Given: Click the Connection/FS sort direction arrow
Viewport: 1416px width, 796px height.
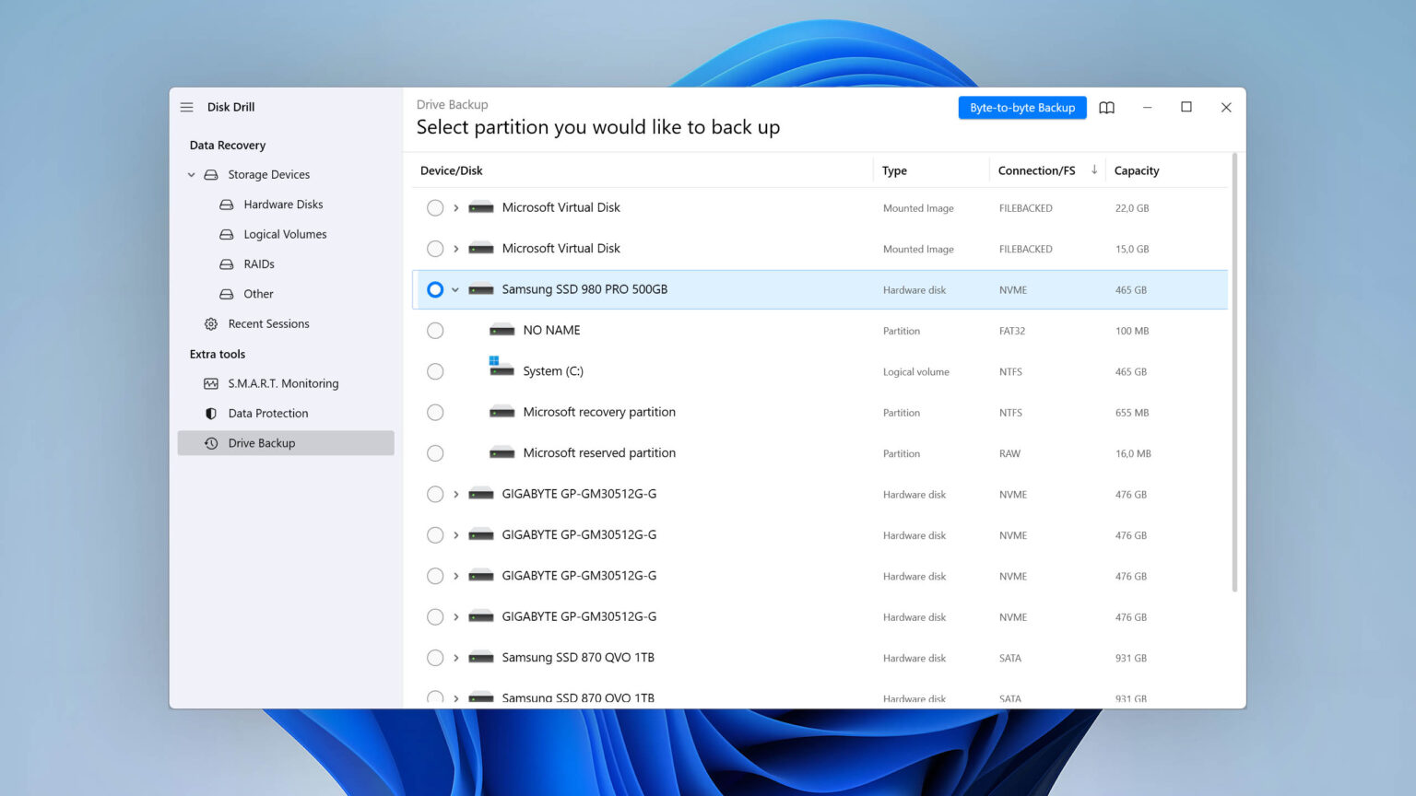Looking at the screenshot, I should pos(1094,170).
